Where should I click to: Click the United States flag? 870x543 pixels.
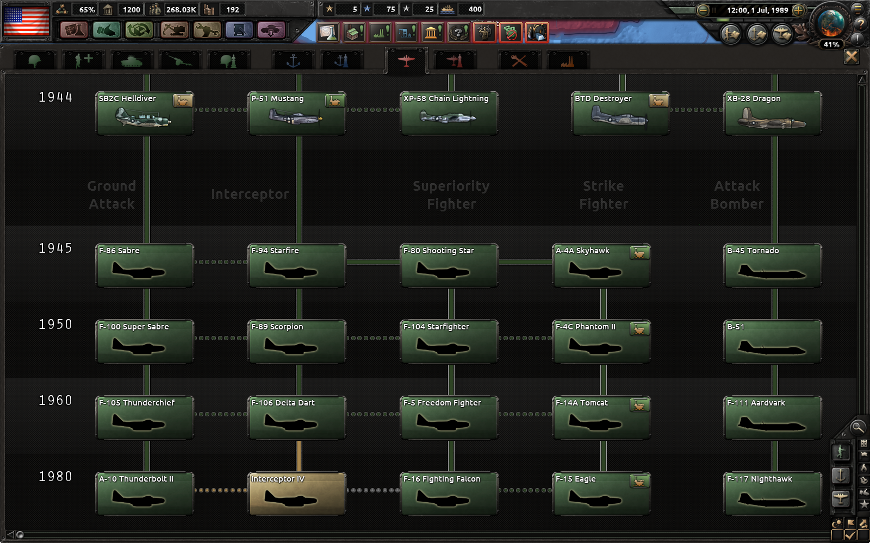tap(27, 21)
